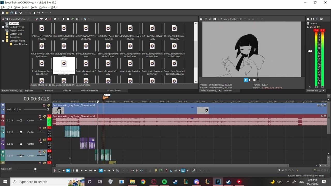
Task: Select the All Media bin
Action: pos(14,24)
